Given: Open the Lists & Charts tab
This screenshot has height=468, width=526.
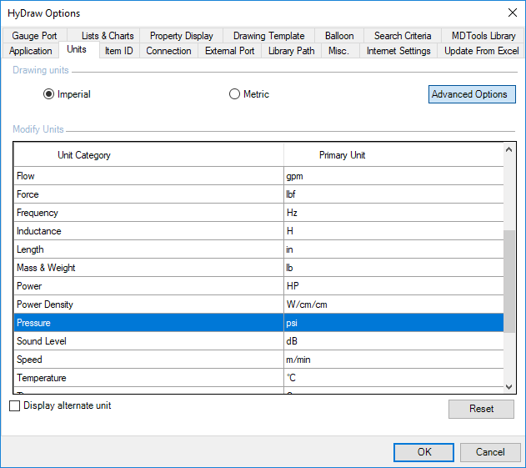Looking at the screenshot, I should (x=103, y=36).
